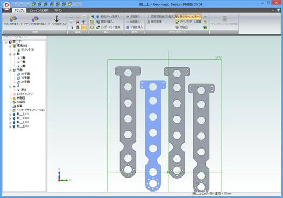
Task: Expand the first 脚__上 part node
Action: click(x=10, y=115)
